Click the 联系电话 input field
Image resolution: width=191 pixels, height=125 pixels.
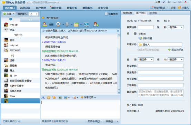click(161, 72)
